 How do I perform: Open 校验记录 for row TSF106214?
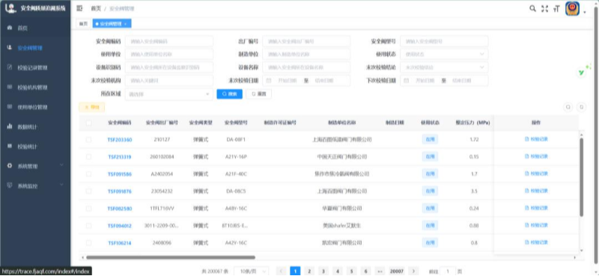536,242
